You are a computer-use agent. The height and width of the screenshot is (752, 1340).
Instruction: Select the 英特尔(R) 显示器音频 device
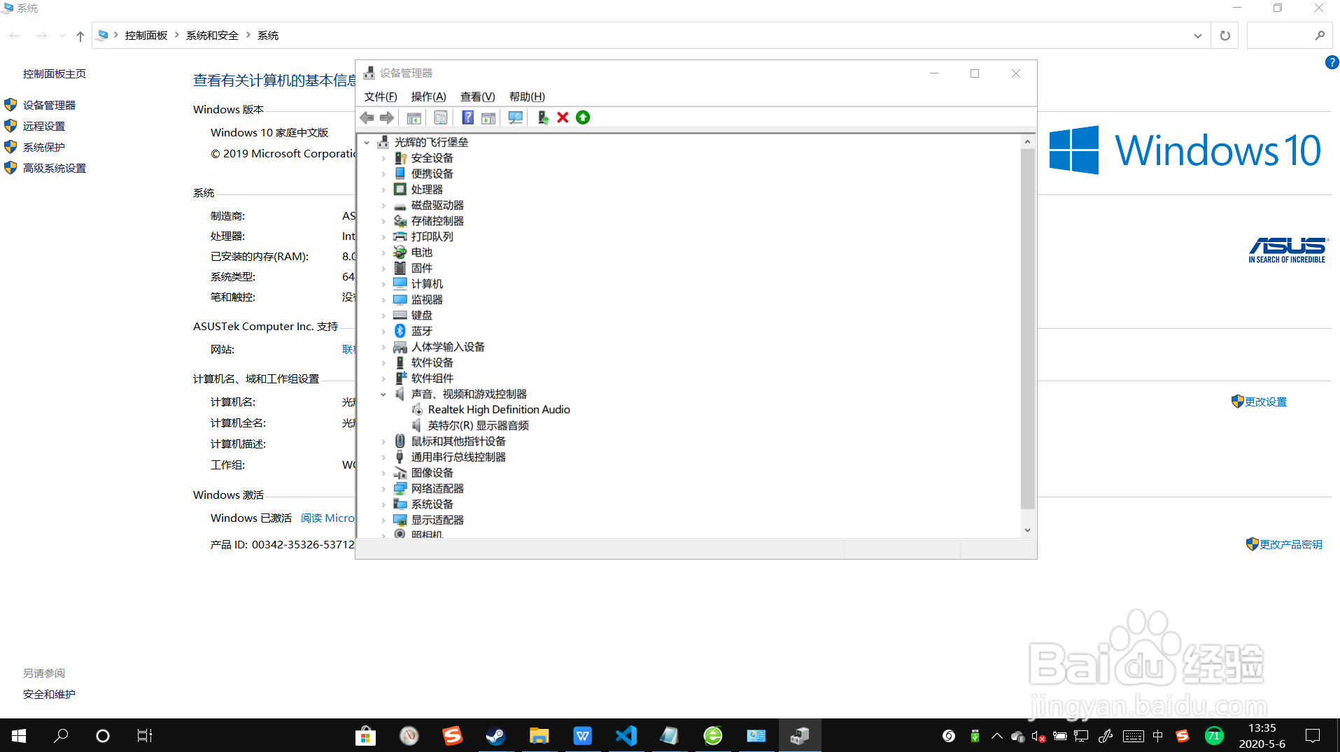(x=478, y=425)
